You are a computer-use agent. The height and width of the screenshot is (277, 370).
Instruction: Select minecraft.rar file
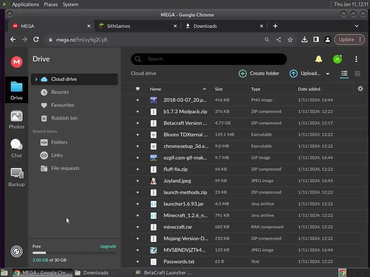pyautogui.click(x=249, y=227)
